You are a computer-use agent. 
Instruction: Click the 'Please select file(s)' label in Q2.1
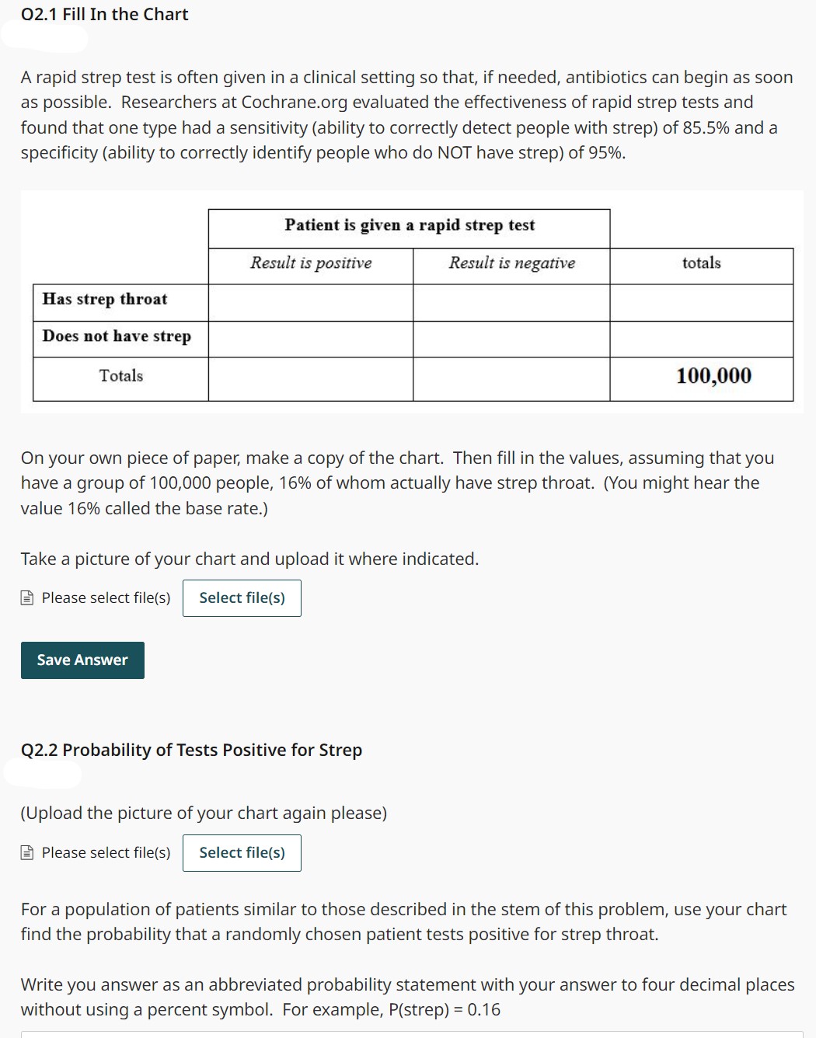point(105,597)
